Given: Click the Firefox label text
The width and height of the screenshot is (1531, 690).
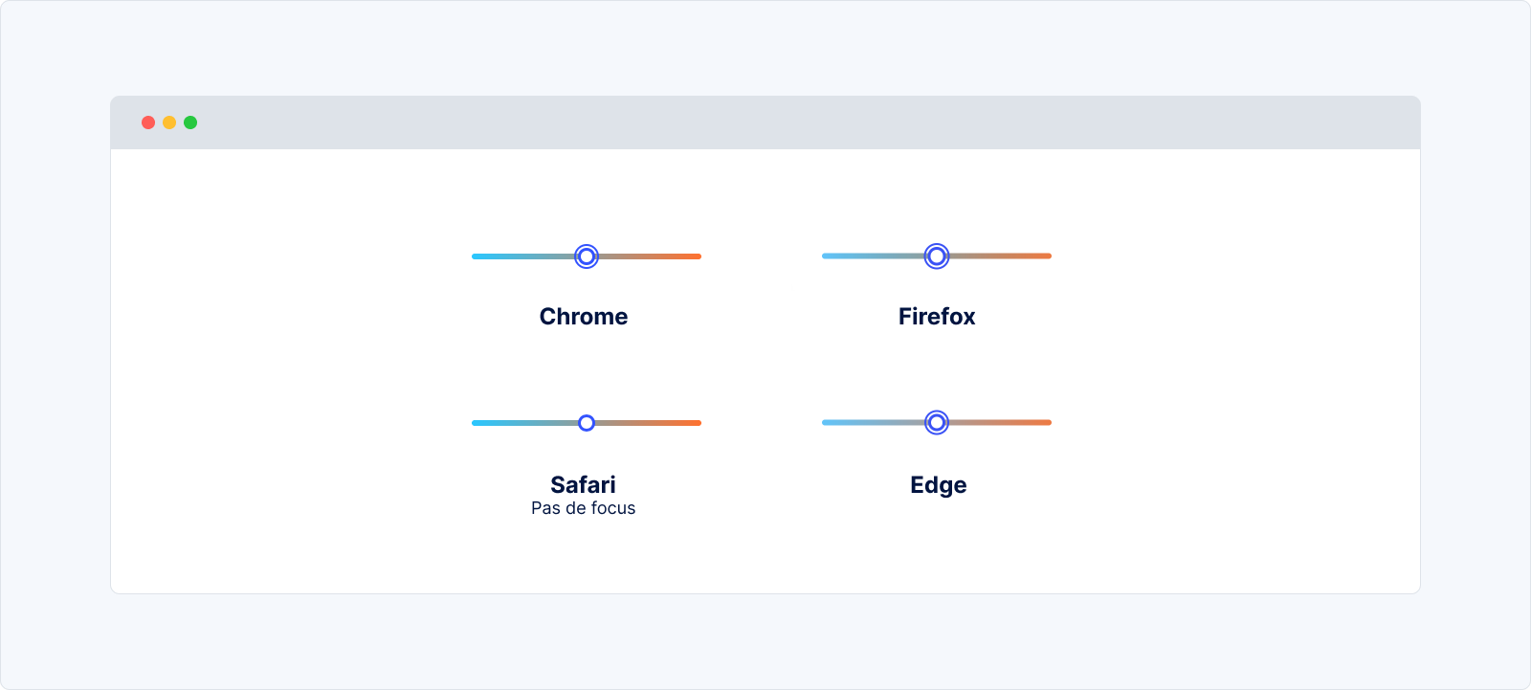Looking at the screenshot, I should click(x=937, y=317).
